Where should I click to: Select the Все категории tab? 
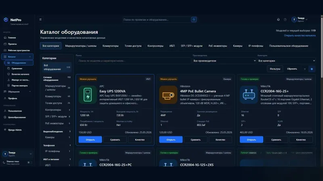pyautogui.click(x=51, y=46)
